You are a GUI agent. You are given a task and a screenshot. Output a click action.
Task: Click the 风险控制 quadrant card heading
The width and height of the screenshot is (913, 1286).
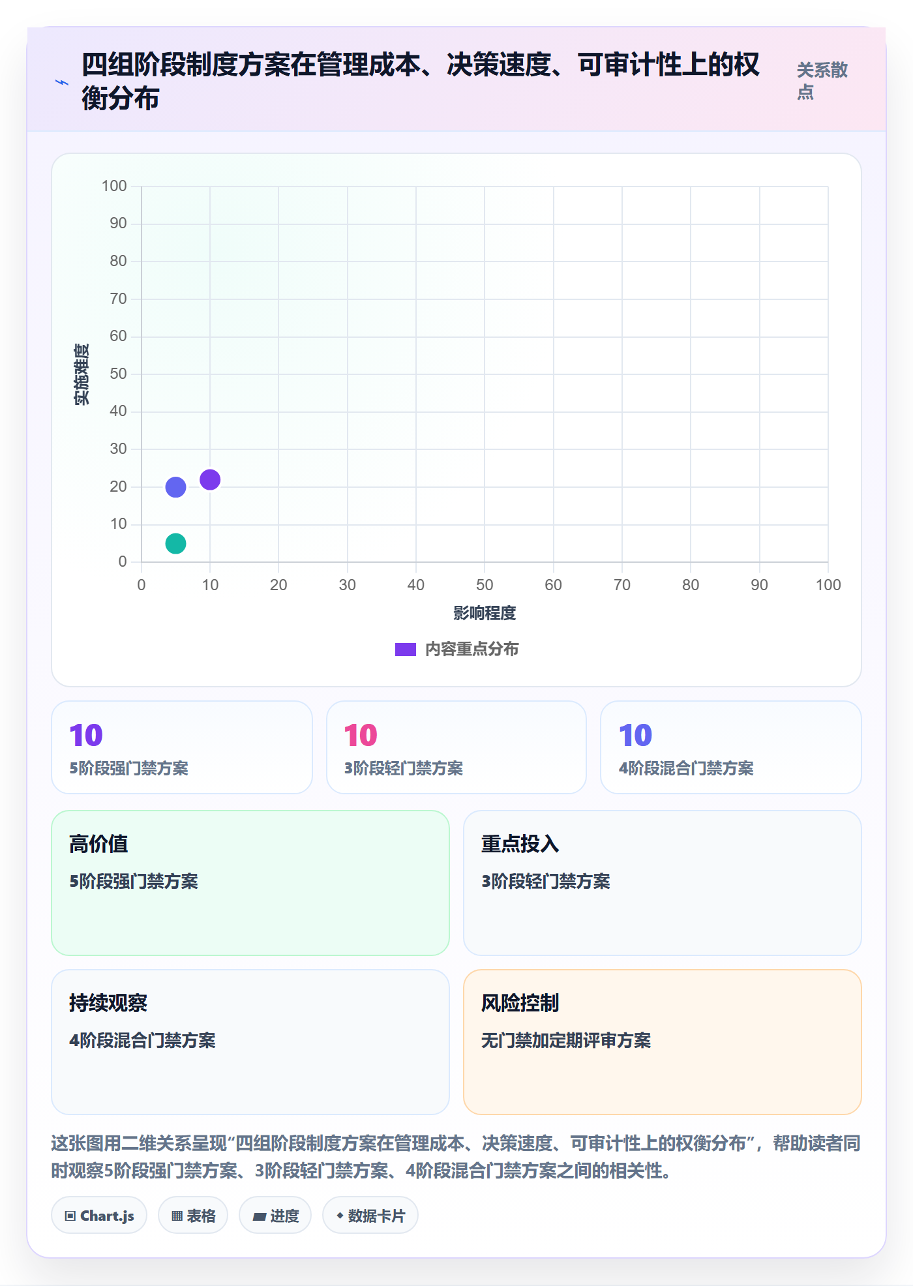(x=520, y=1003)
